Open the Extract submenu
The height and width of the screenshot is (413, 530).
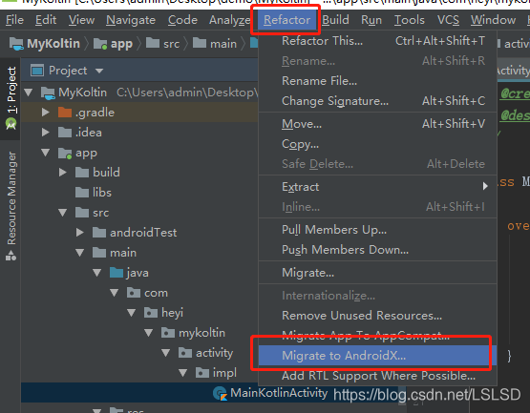point(377,187)
